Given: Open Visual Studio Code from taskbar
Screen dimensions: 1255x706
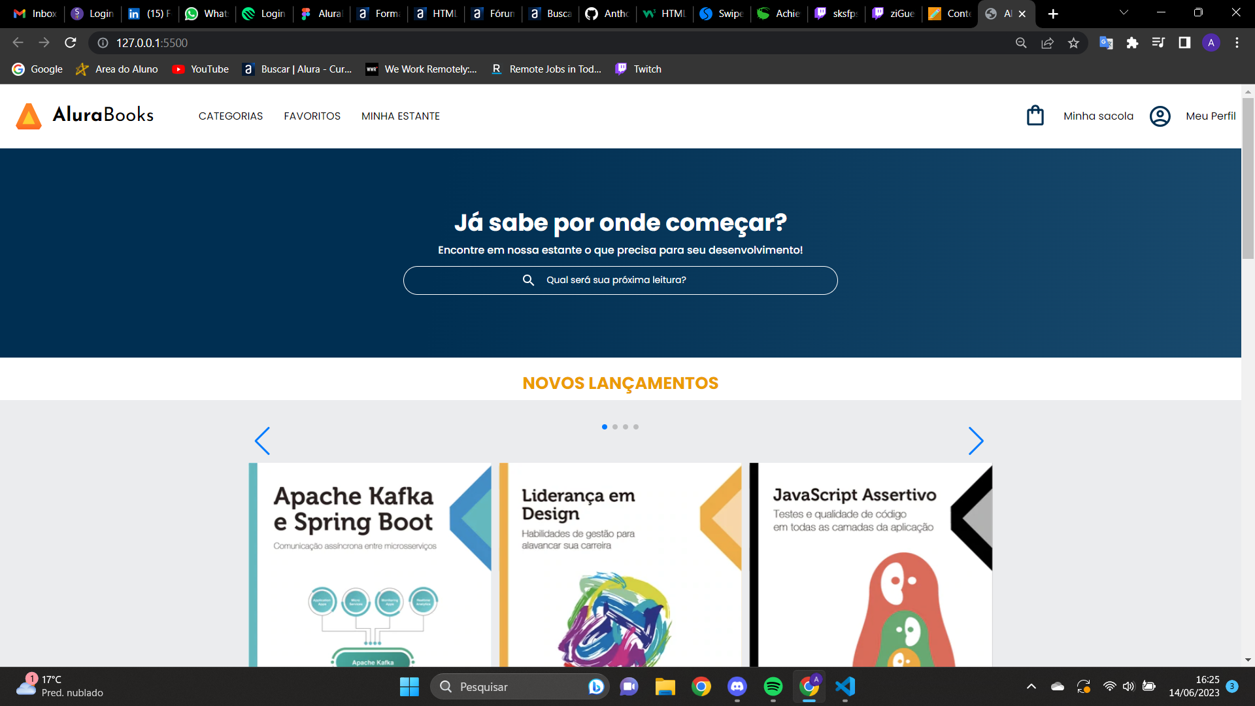Looking at the screenshot, I should point(845,686).
